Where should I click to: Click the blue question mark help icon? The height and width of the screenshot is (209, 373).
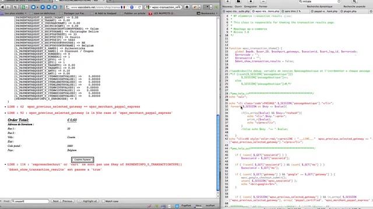[x=61, y=7]
